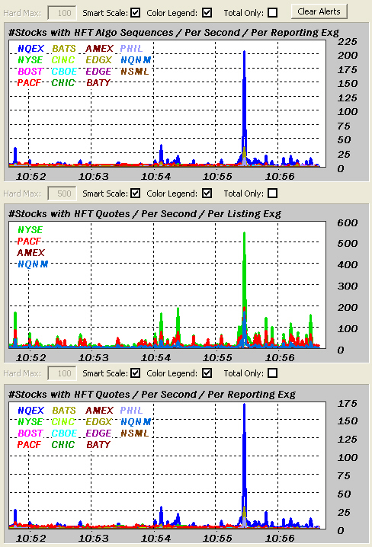
Task: Click the Clear Alerts button
Action: click(319, 11)
